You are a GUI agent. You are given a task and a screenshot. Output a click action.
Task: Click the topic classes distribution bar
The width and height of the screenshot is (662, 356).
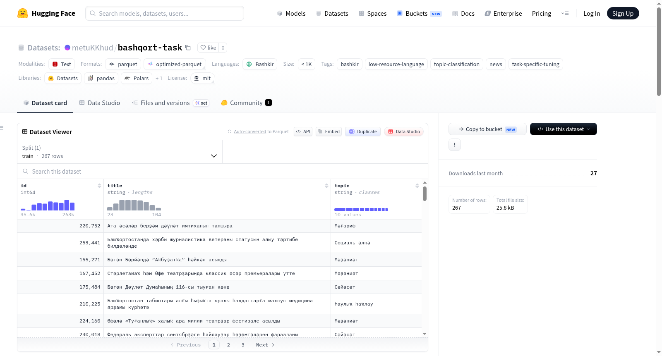361,210
